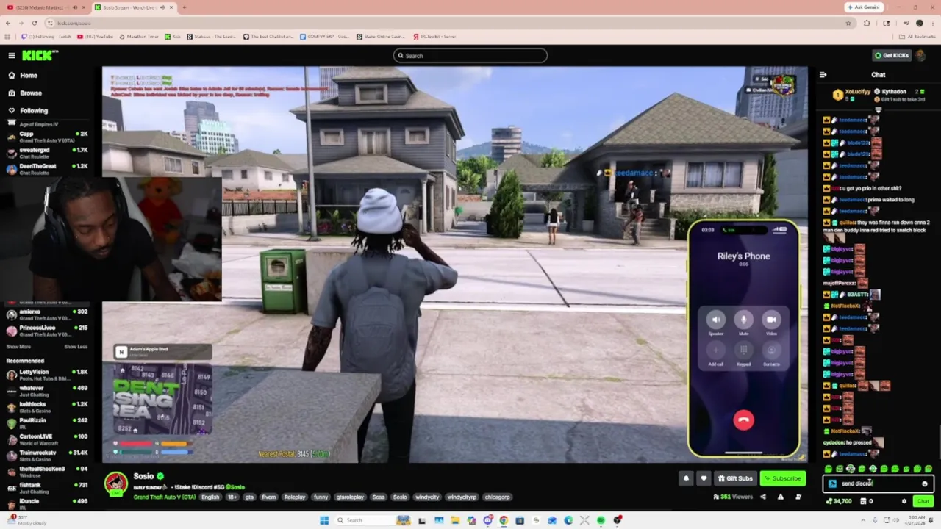Image resolution: width=941 pixels, height=529 pixels.
Task: Open Following in Kick sidebar
Action: [33, 110]
